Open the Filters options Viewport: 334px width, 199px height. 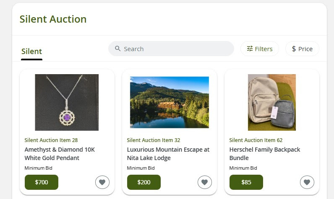pyautogui.click(x=260, y=49)
